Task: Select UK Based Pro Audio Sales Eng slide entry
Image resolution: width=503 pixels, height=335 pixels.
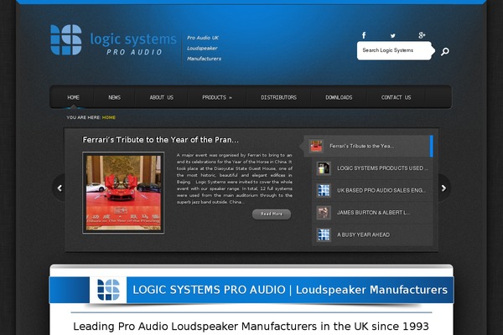Action: [x=372, y=190]
